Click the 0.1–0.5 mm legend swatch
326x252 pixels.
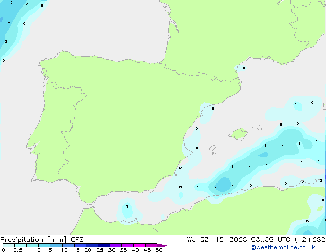(9, 245)
